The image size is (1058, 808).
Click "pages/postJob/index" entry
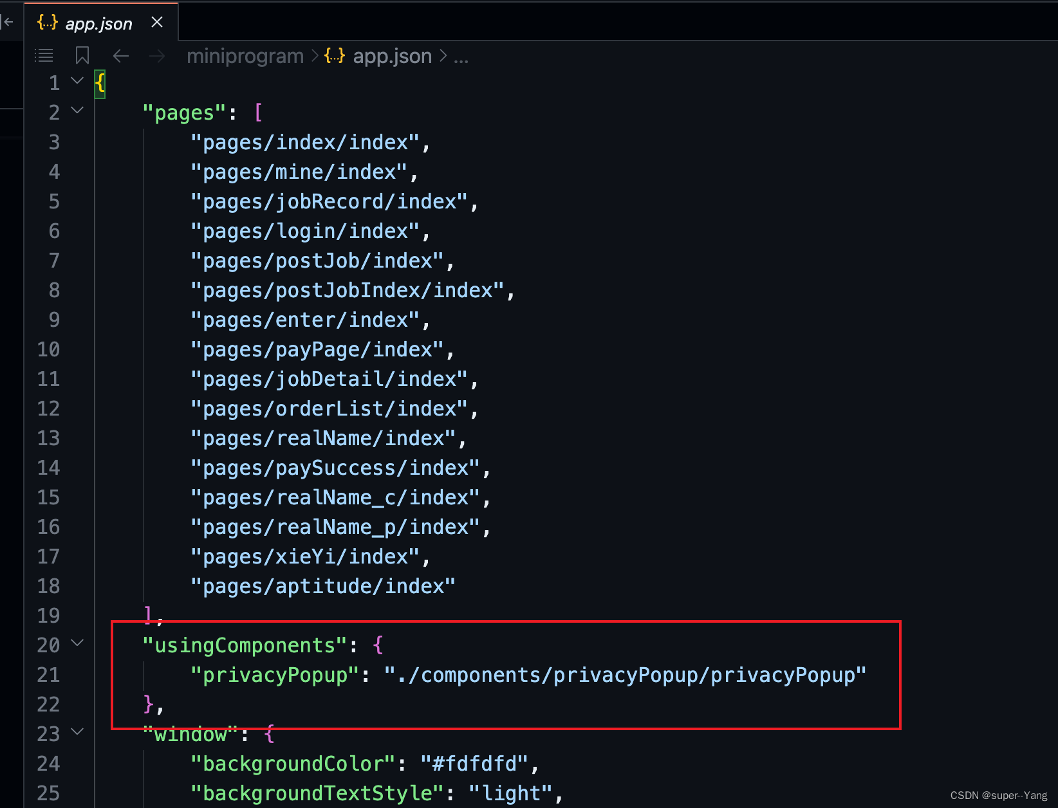tap(317, 261)
